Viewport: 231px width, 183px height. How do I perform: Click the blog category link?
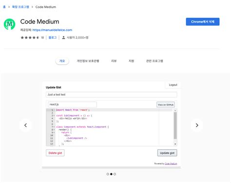tap(53, 38)
